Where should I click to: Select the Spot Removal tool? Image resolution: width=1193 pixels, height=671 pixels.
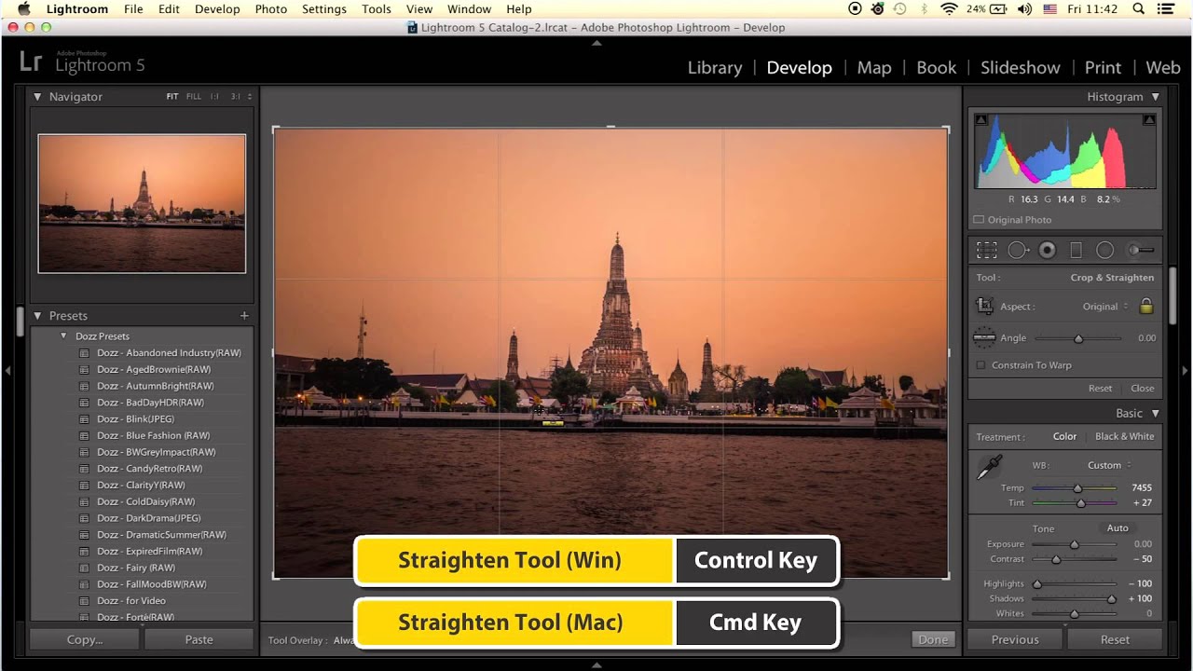pos(1018,250)
